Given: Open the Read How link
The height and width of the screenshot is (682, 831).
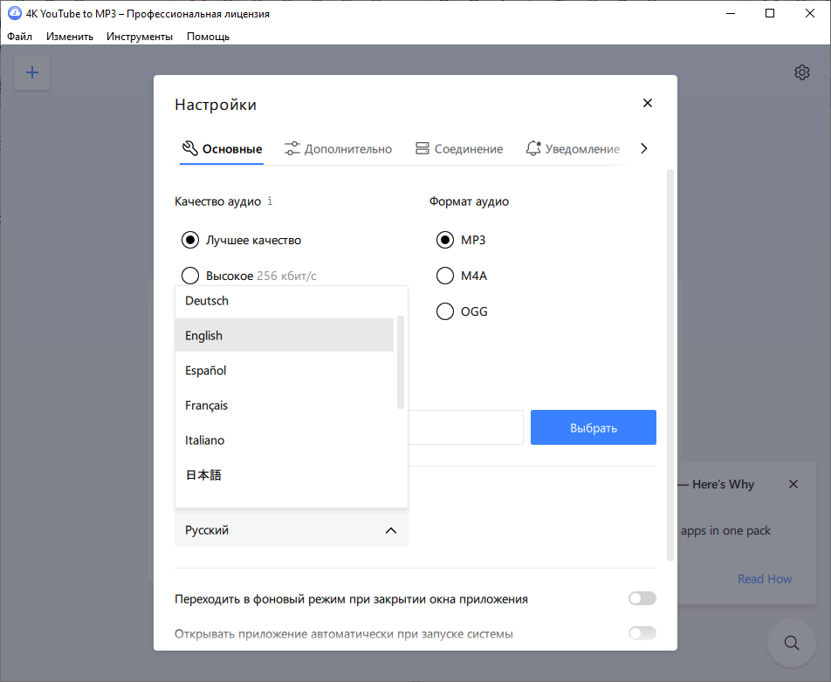Looking at the screenshot, I should [765, 579].
